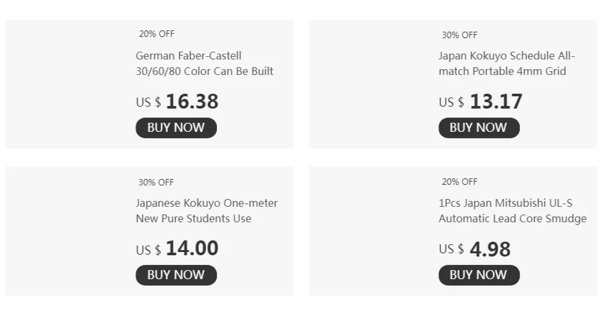Select the US $4.98 price text

click(475, 249)
